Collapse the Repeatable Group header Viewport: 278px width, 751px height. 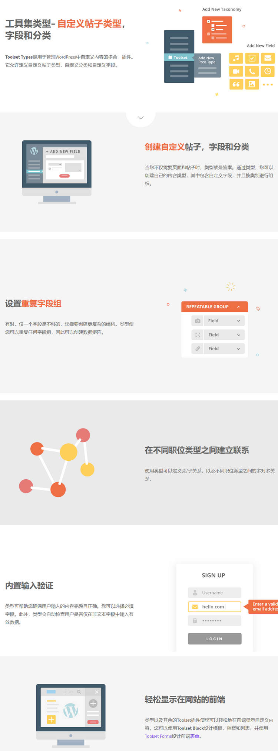(215, 307)
